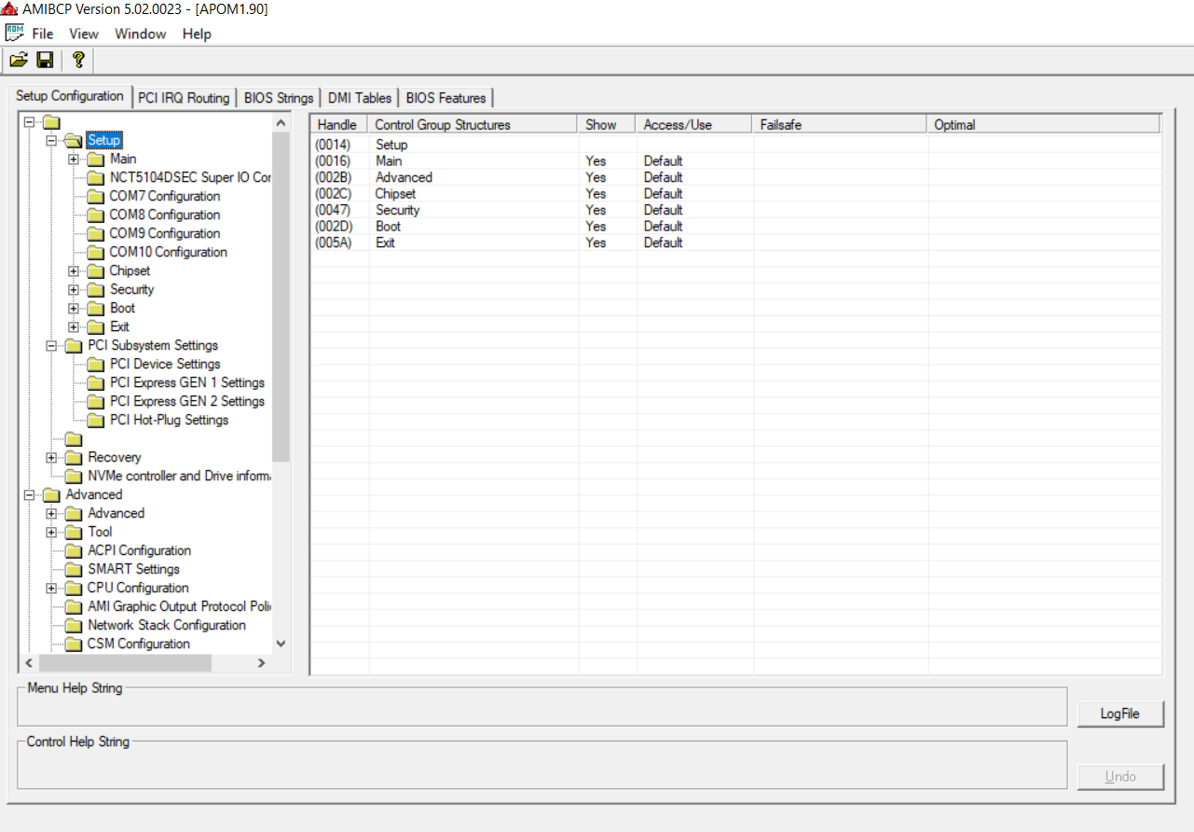The width and height of the screenshot is (1194, 832).
Task: Click Yes in the Security row
Action: [596, 210]
